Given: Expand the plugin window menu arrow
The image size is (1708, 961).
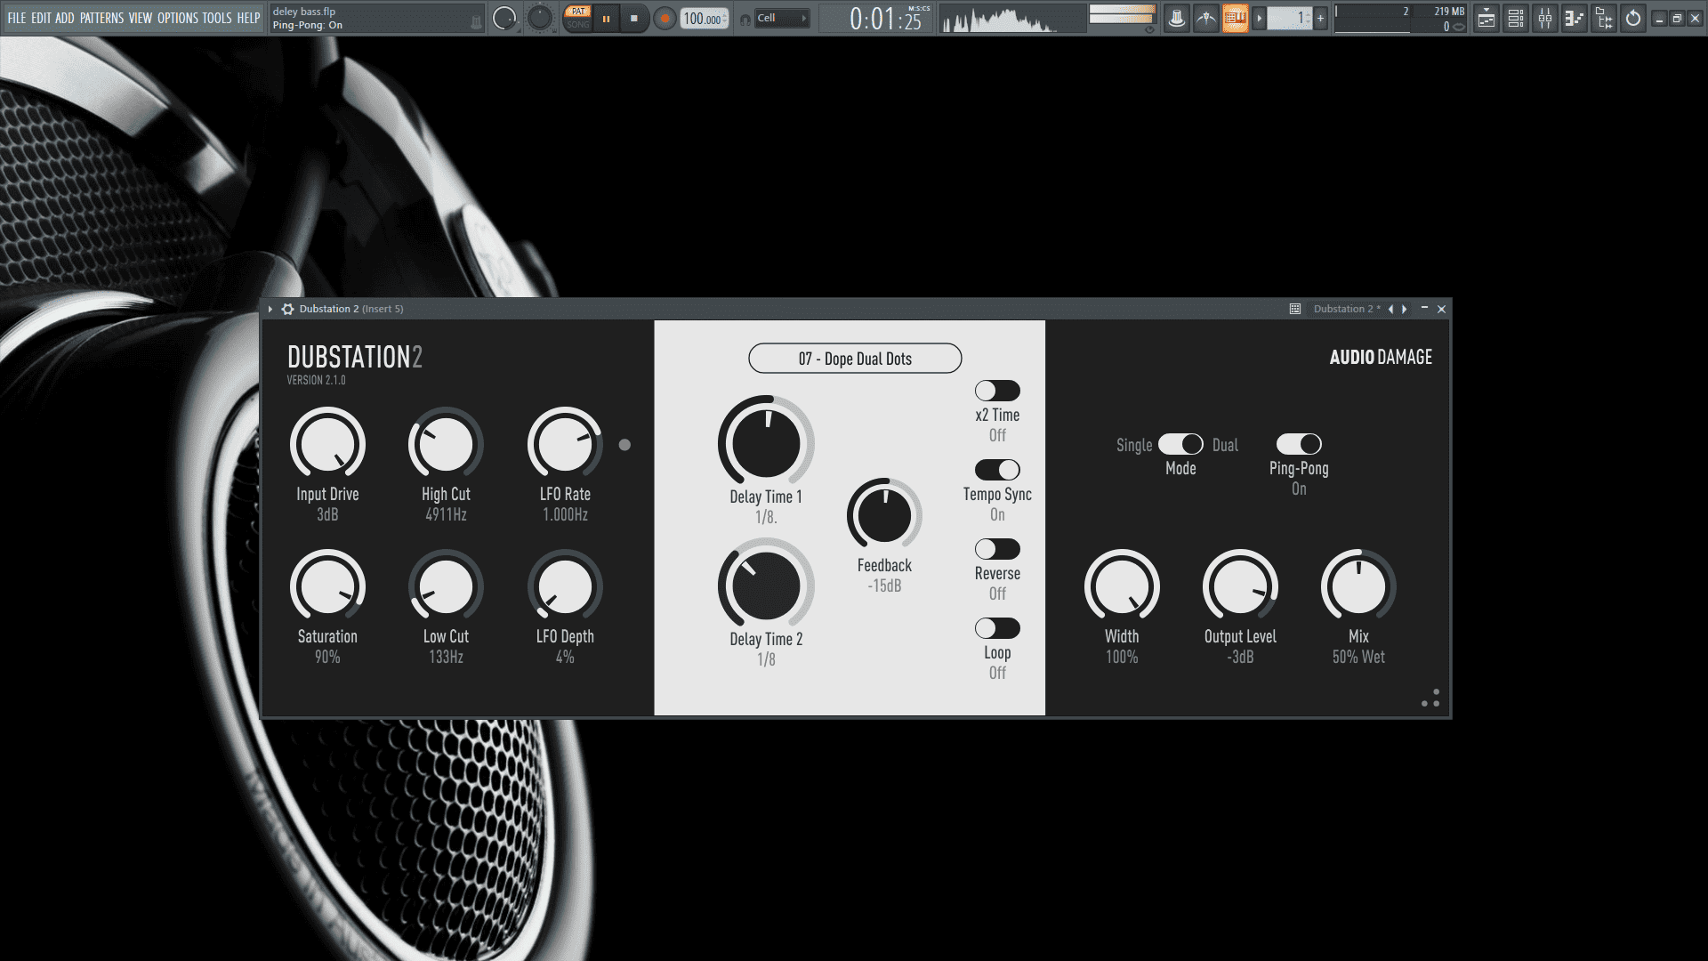Looking at the screenshot, I should pyautogui.click(x=270, y=309).
